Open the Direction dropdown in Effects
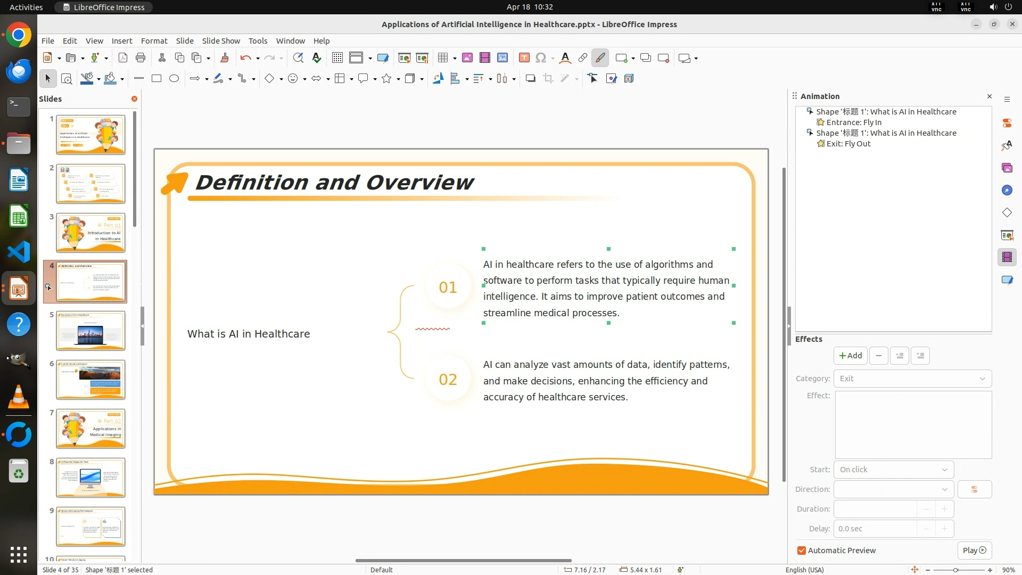 893,489
